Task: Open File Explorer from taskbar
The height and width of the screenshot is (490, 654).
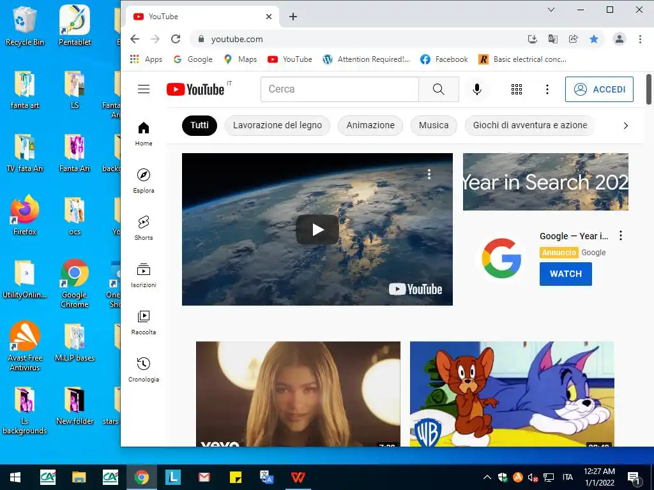Action: pos(79,477)
